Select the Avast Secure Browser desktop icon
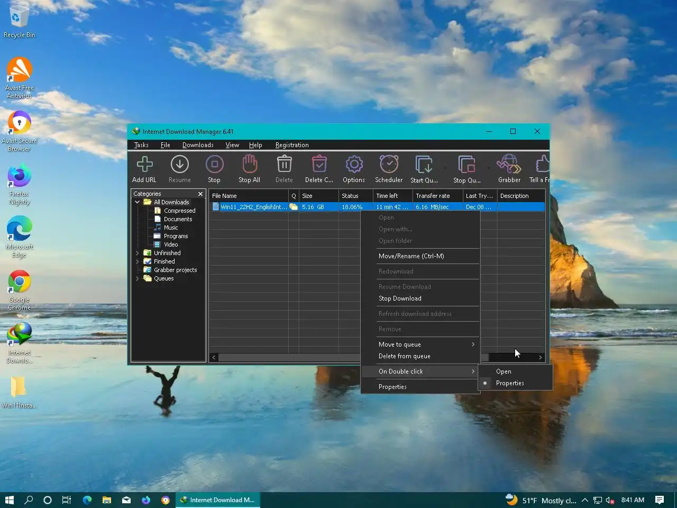This screenshot has width=677, height=508. pos(20,131)
